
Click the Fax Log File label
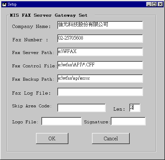tap(31, 93)
